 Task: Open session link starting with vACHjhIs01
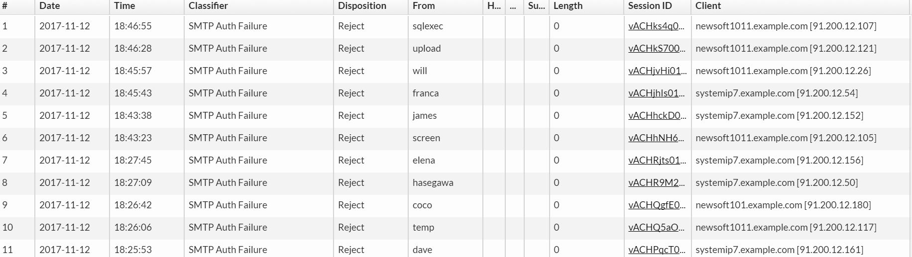click(x=656, y=93)
